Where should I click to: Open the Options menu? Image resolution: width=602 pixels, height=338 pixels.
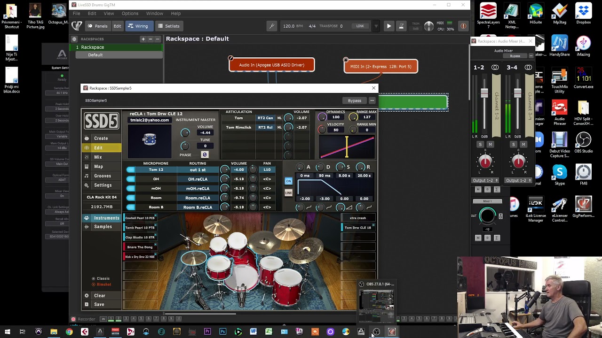click(130, 14)
